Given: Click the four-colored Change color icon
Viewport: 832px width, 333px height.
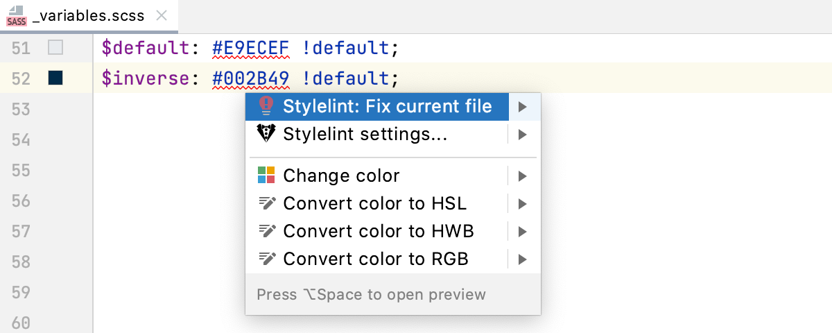Looking at the screenshot, I should pyautogui.click(x=266, y=176).
